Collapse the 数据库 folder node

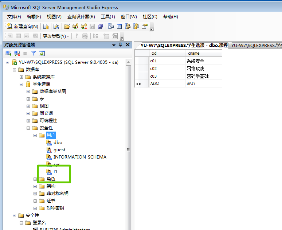tap(14, 70)
